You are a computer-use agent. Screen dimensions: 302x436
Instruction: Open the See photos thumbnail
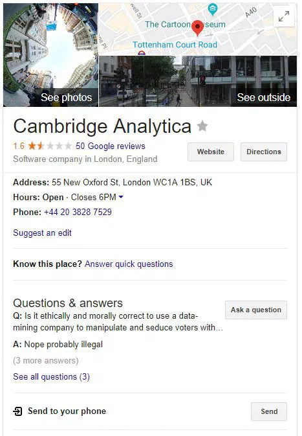[51, 55]
